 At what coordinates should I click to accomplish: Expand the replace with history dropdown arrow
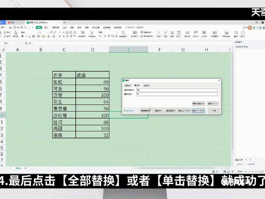click(x=217, y=94)
